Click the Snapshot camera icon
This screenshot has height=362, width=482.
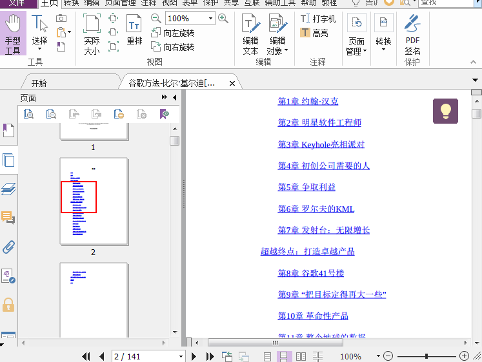(x=61, y=19)
